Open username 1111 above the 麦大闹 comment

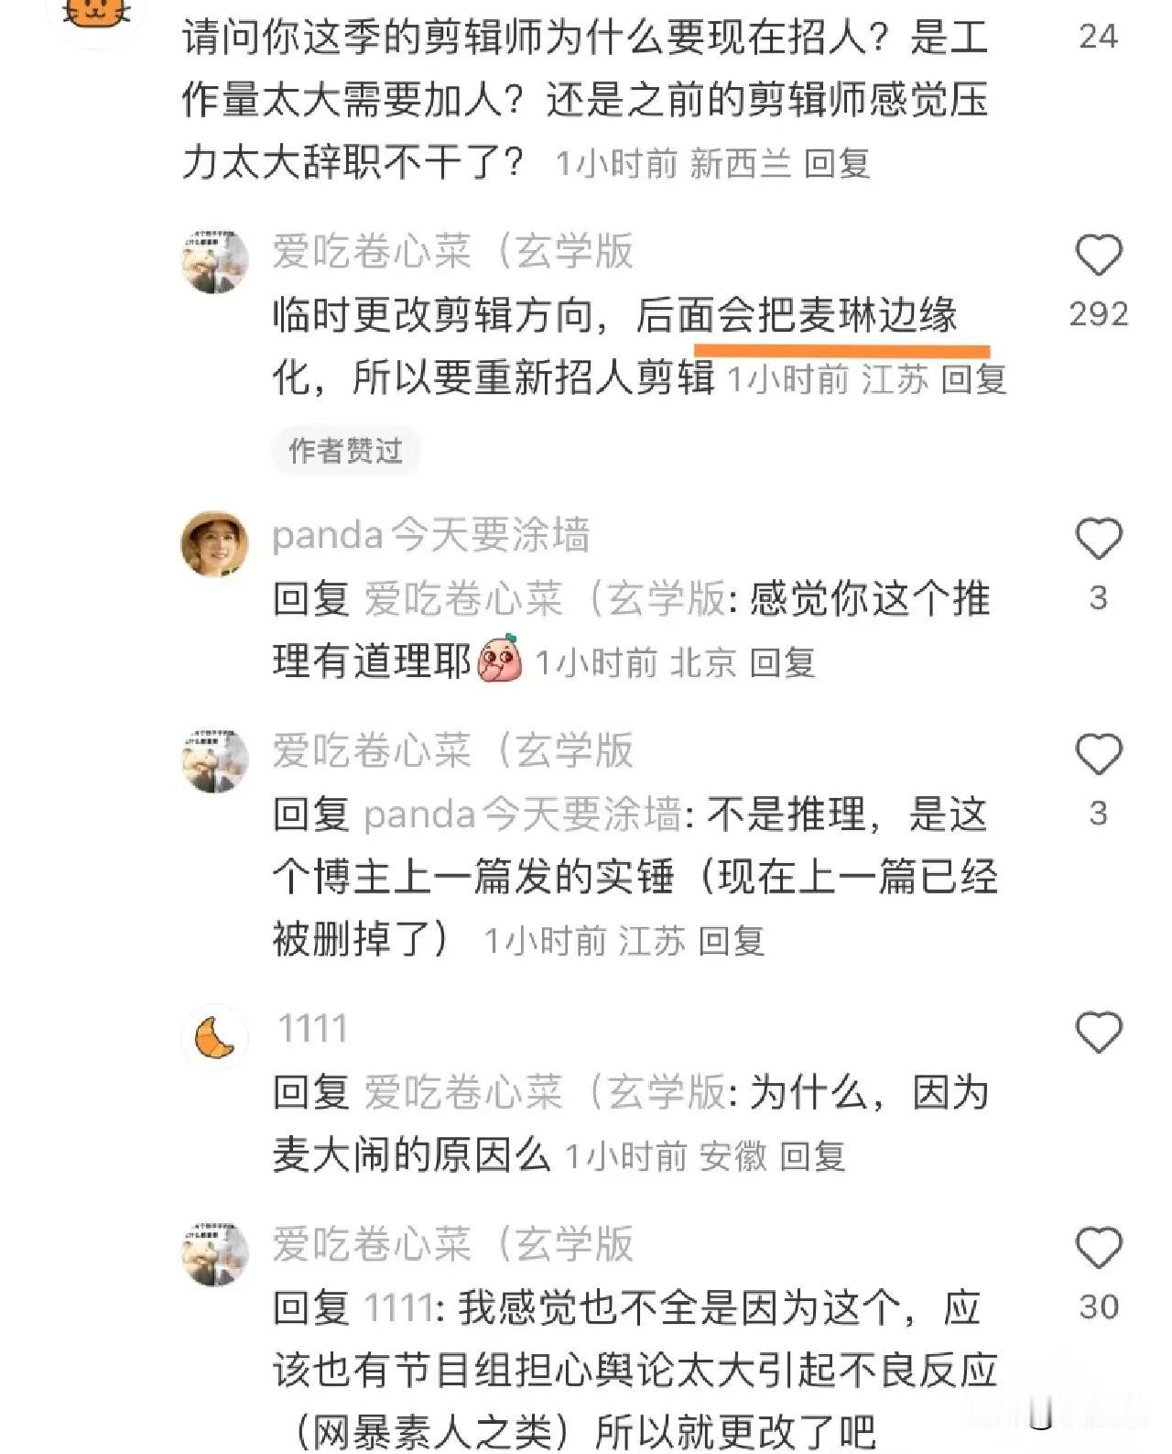pos(312,1029)
